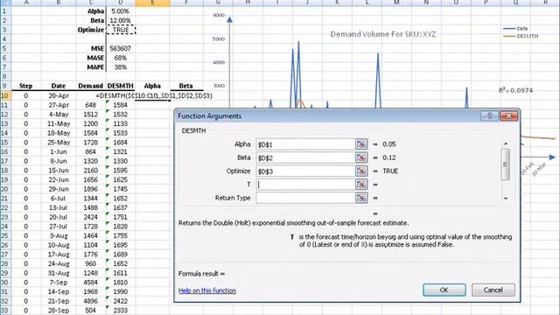Select the Beta header cell in row 9
Screen dimensions: 560x315
point(185,86)
